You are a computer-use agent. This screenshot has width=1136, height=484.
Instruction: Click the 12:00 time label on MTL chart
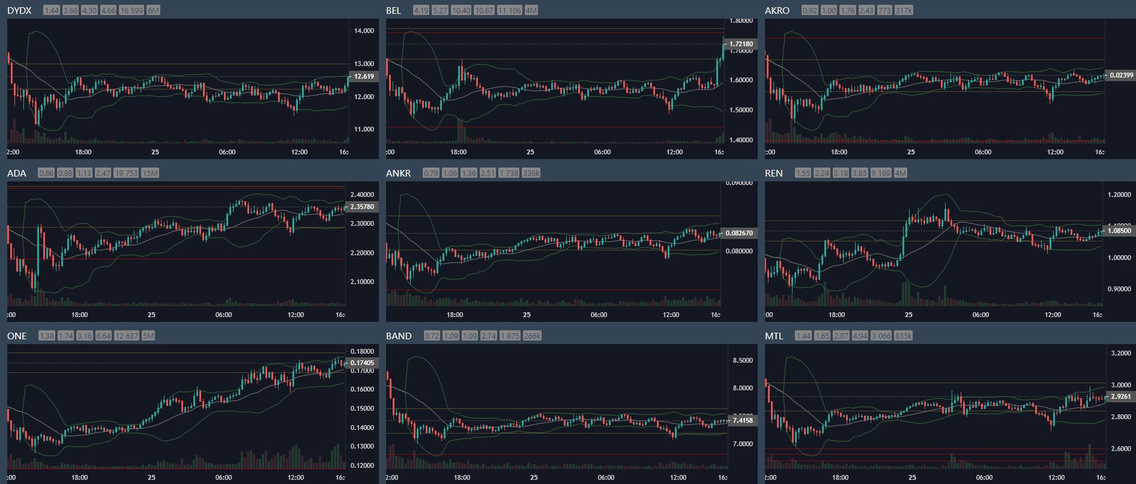point(1056,477)
